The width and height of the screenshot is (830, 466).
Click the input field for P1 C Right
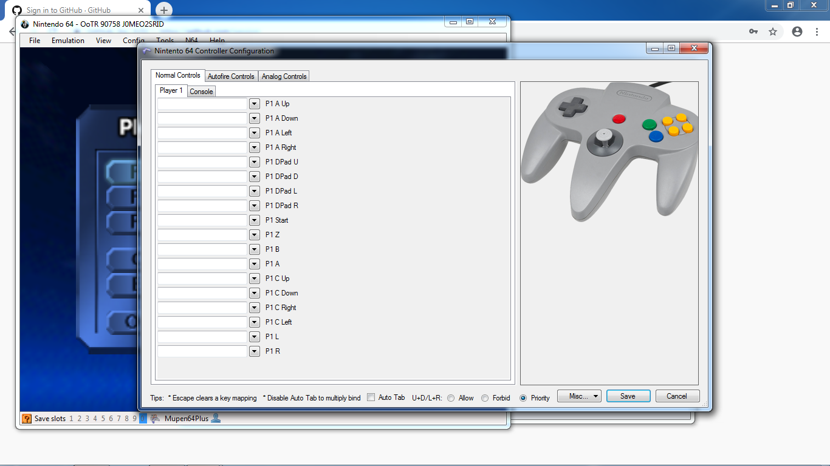[x=202, y=308]
